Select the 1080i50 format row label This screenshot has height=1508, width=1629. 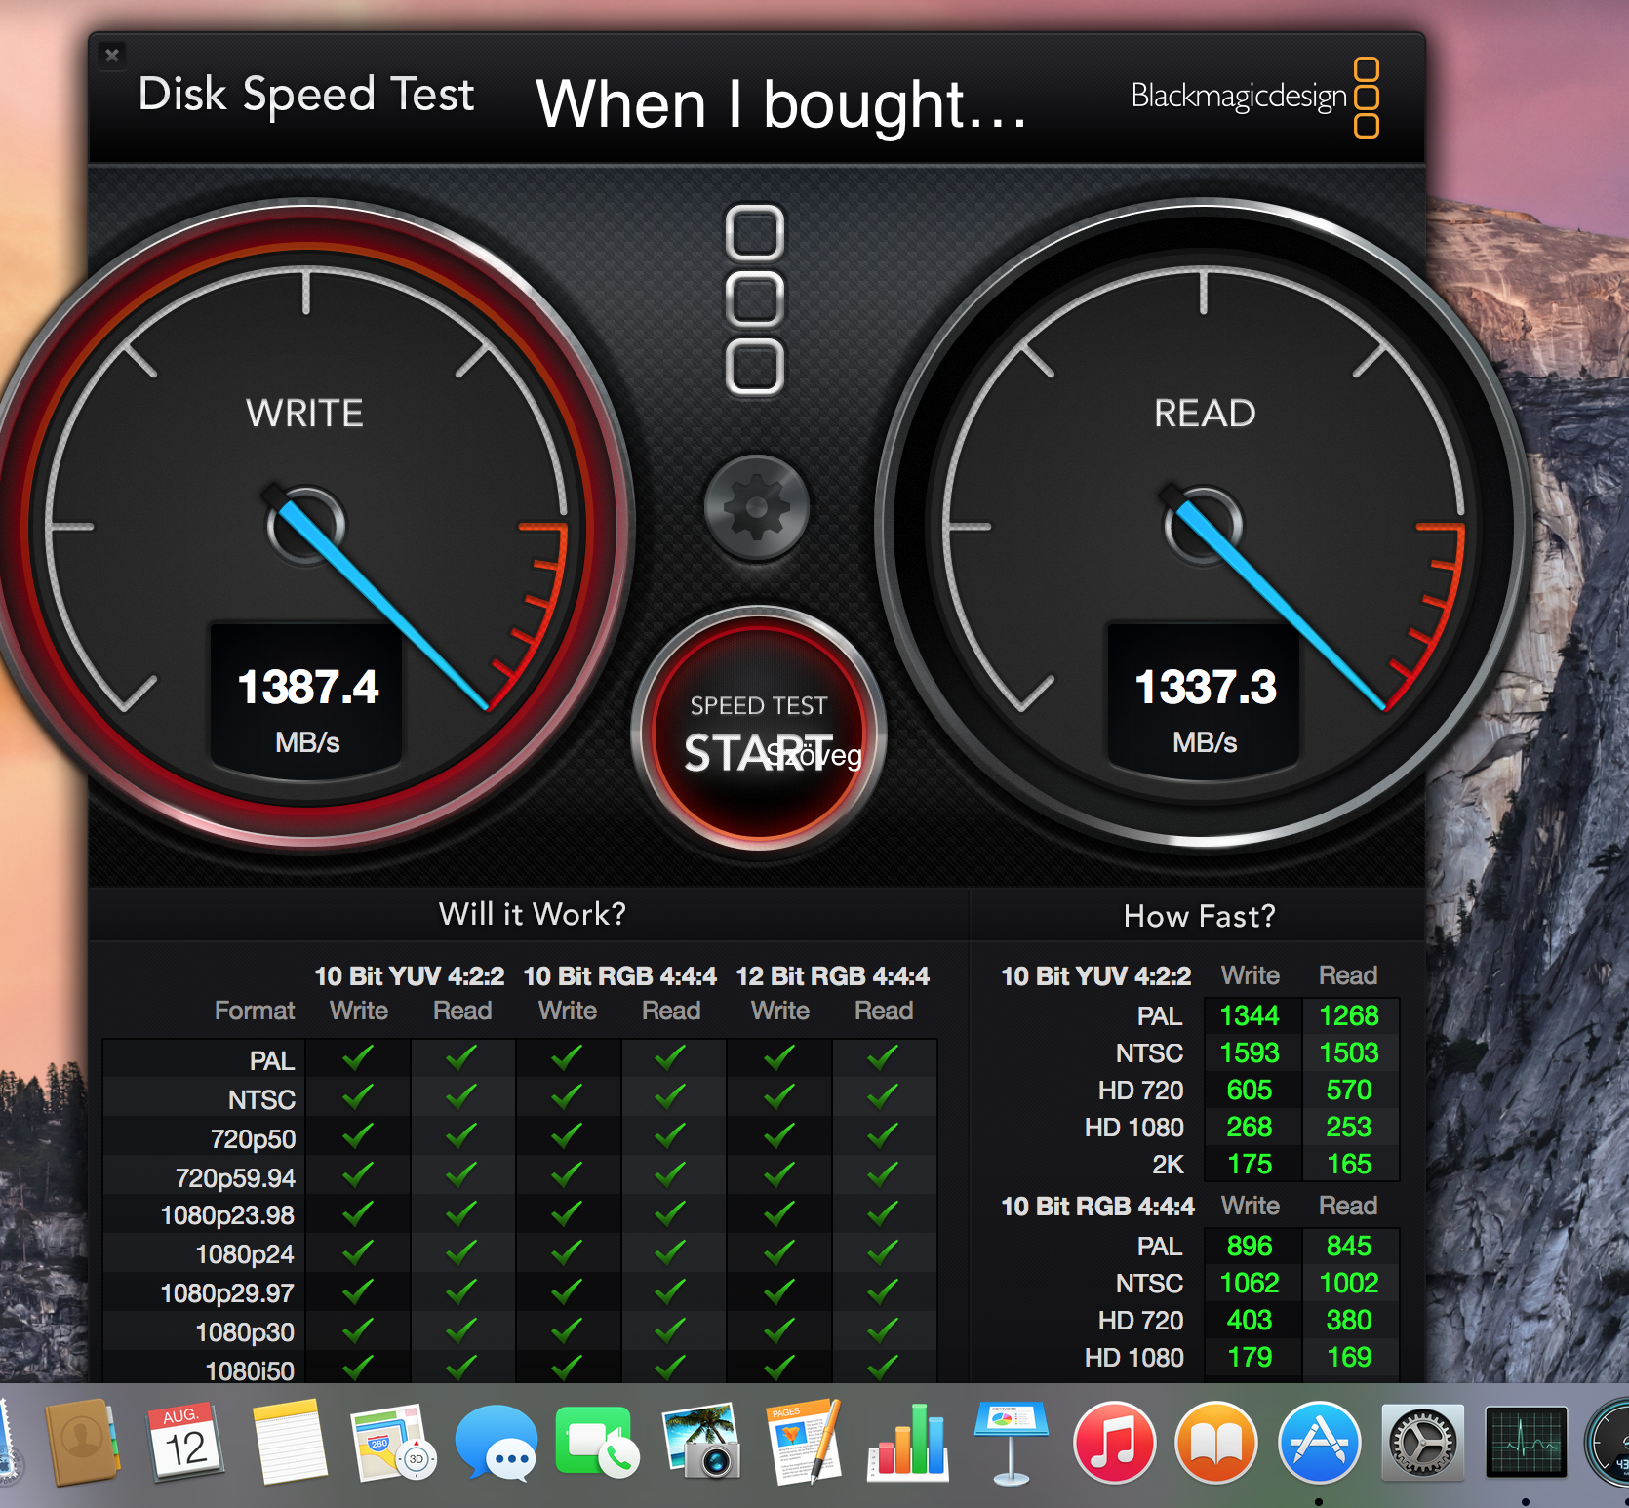(250, 1370)
